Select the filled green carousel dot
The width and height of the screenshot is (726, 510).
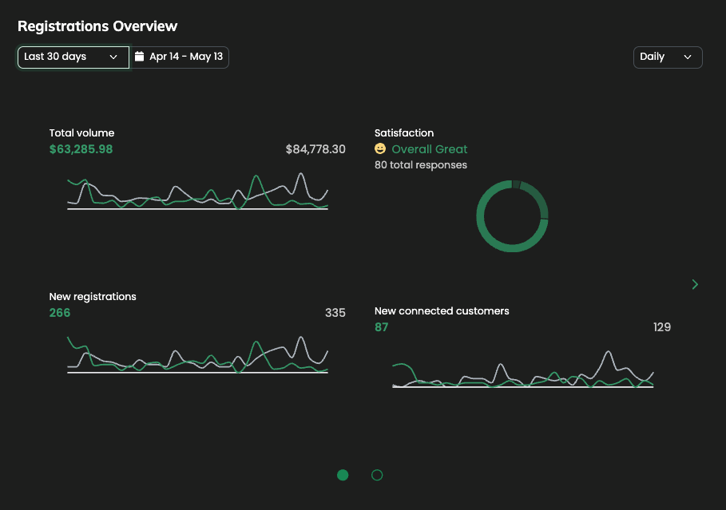coord(343,475)
